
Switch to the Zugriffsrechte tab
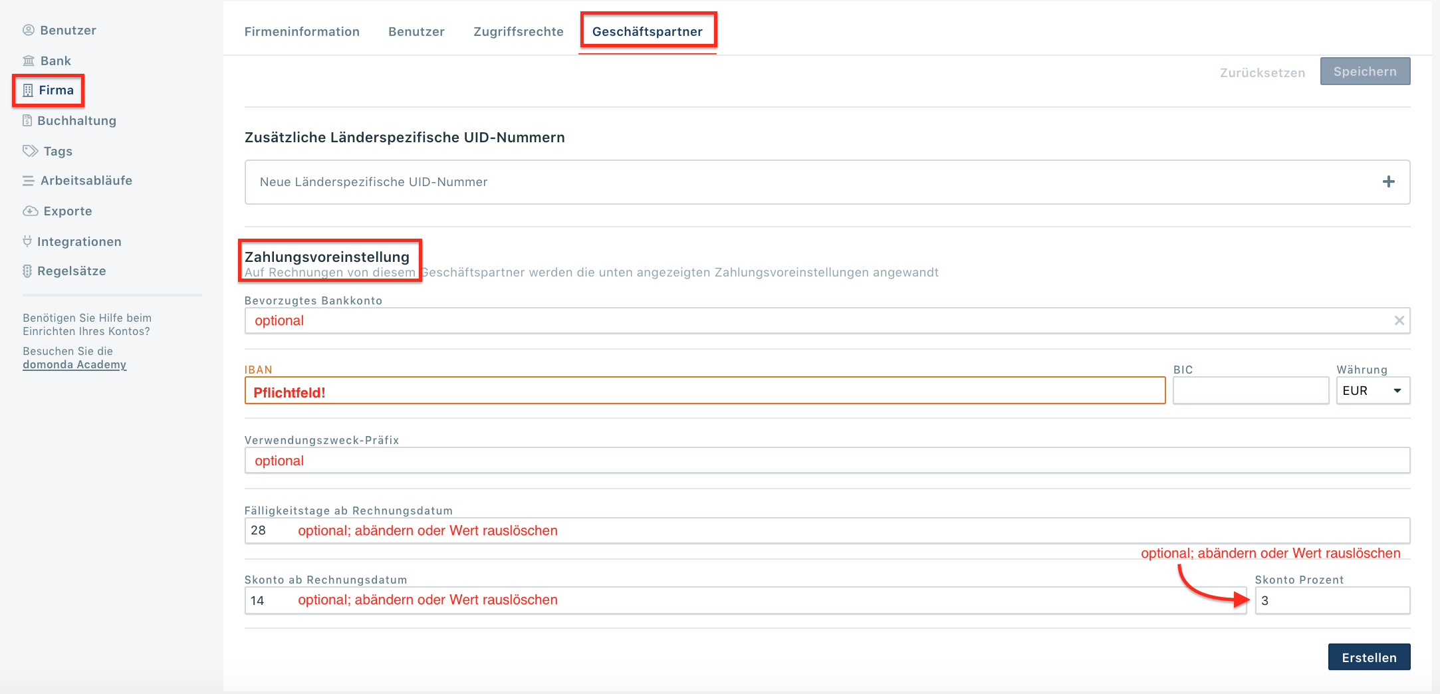point(518,32)
